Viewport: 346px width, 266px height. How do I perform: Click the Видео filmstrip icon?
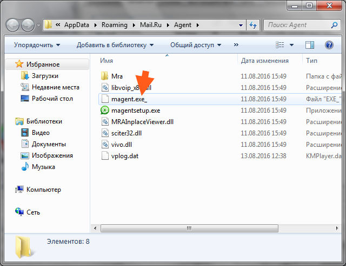click(25, 132)
